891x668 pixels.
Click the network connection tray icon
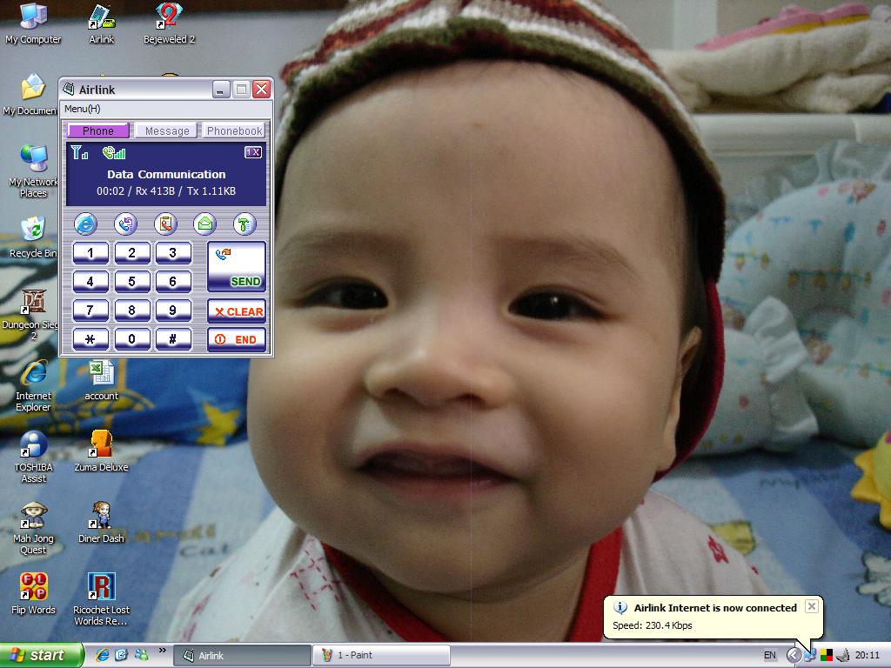click(810, 656)
